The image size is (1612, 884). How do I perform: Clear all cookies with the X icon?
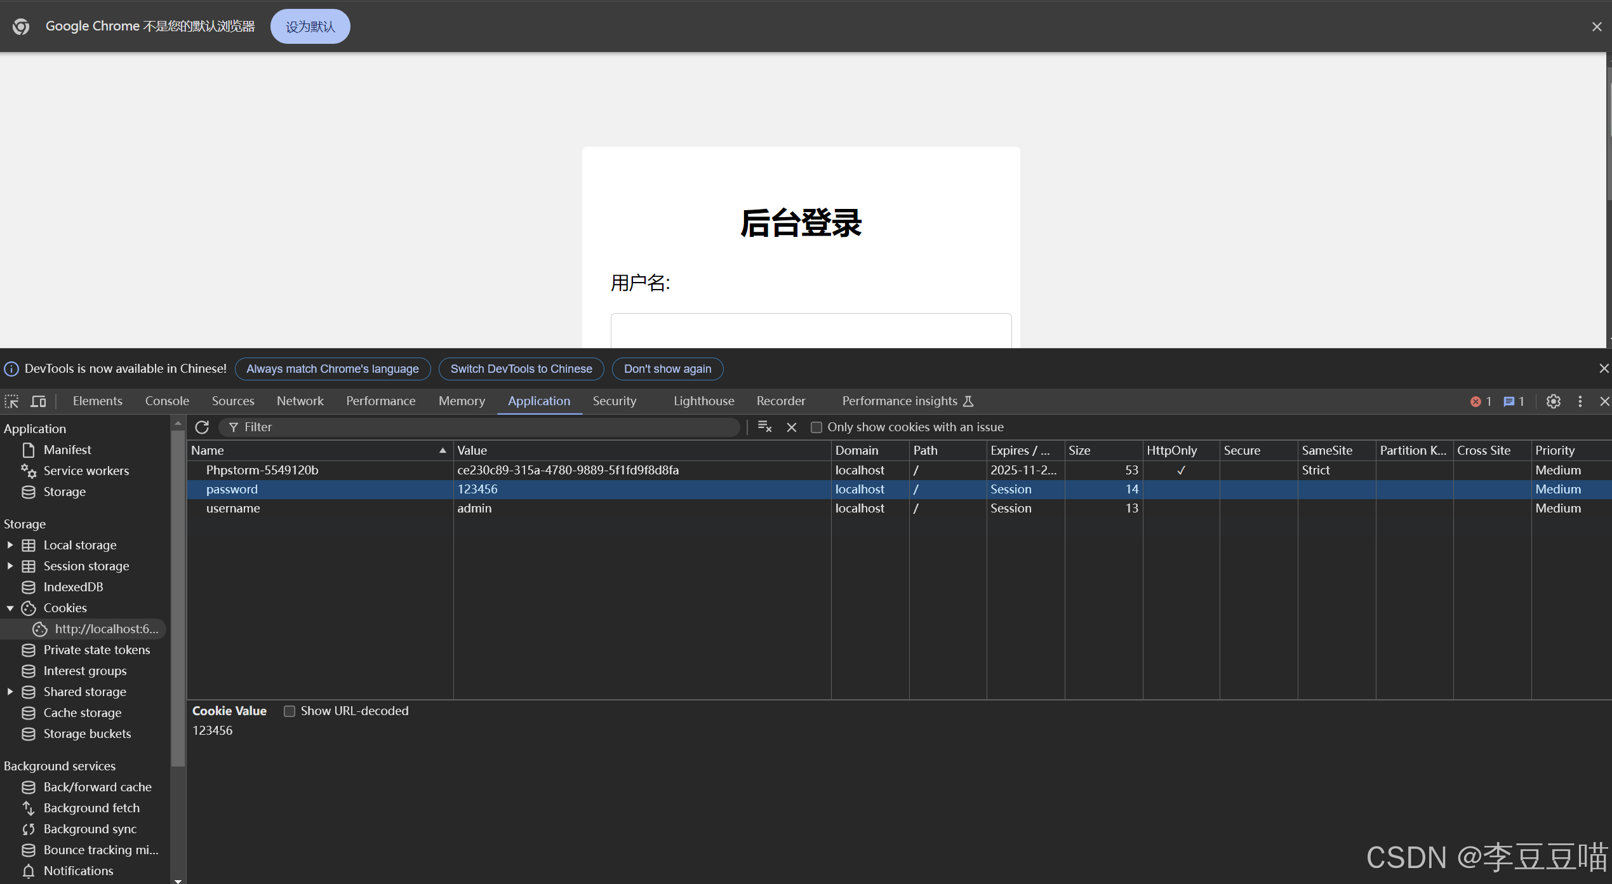click(x=791, y=427)
